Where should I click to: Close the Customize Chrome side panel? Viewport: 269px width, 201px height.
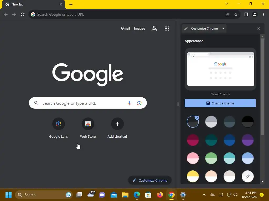pyautogui.click(x=259, y=29)
